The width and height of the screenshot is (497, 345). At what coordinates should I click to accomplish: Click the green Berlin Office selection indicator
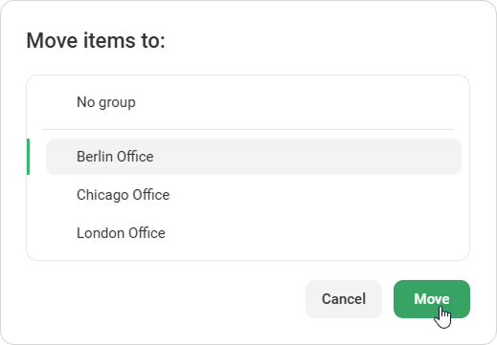pyautogui.click(x=28, y=157)
